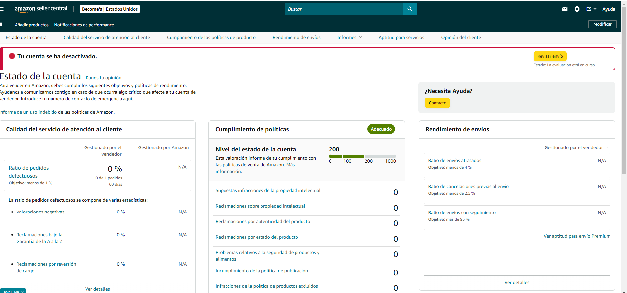Focus the Buscar search field
This screenshot has height=293, width=627.
click(x=344, y=9)
